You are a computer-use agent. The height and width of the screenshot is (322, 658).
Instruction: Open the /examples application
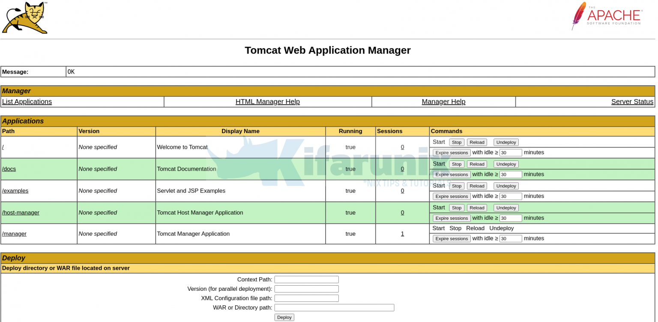point(15,190)
